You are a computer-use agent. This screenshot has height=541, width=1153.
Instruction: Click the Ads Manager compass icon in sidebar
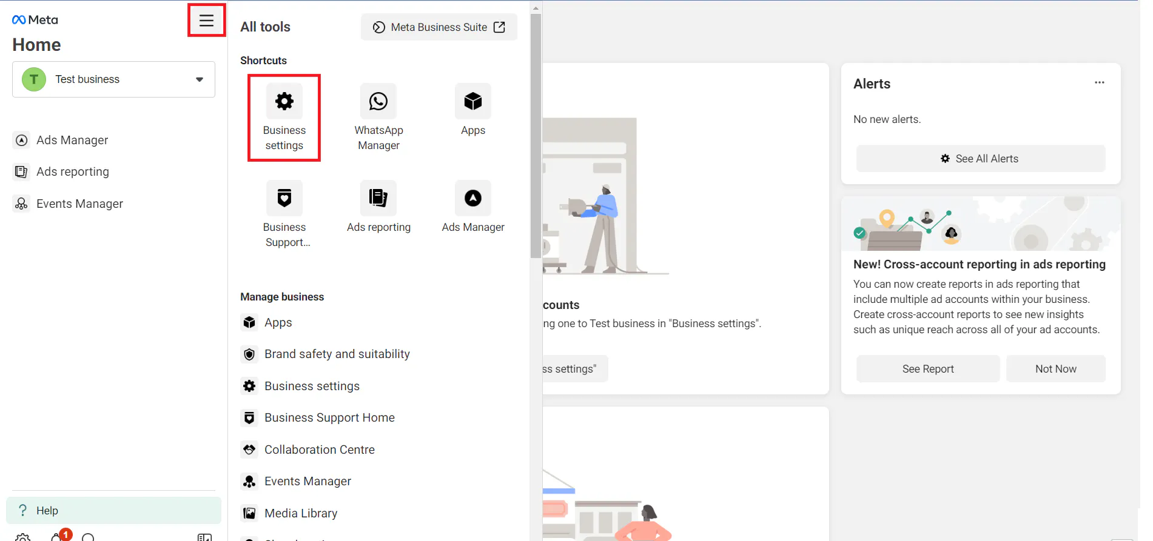(22, 140)
